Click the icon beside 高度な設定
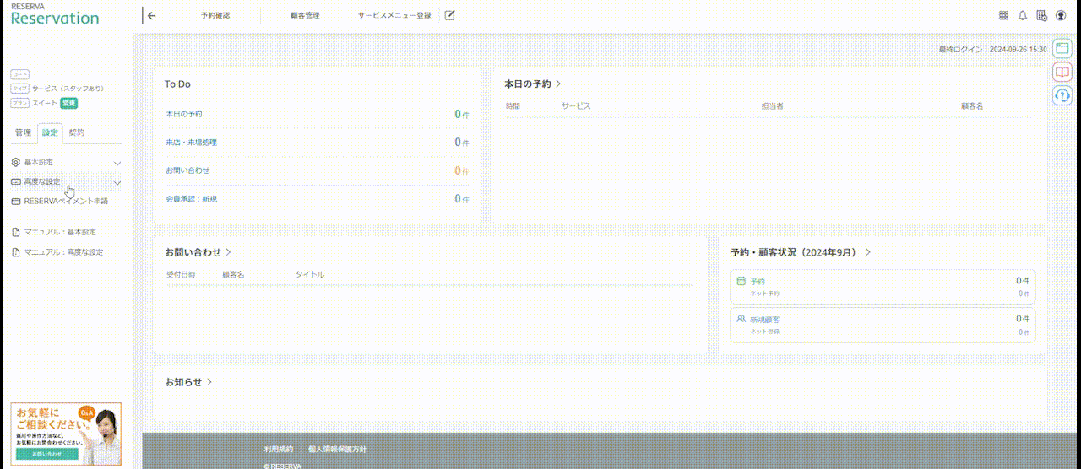 (16, 181)
